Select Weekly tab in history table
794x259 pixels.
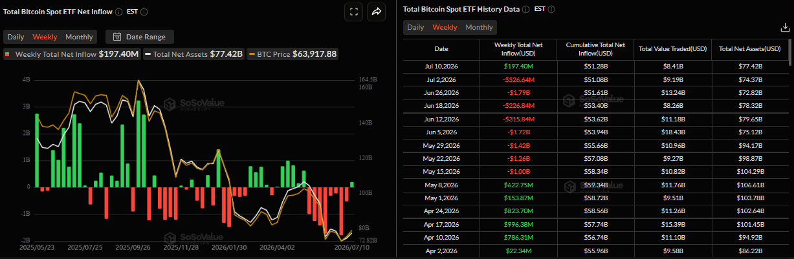[x=445, y=27]
